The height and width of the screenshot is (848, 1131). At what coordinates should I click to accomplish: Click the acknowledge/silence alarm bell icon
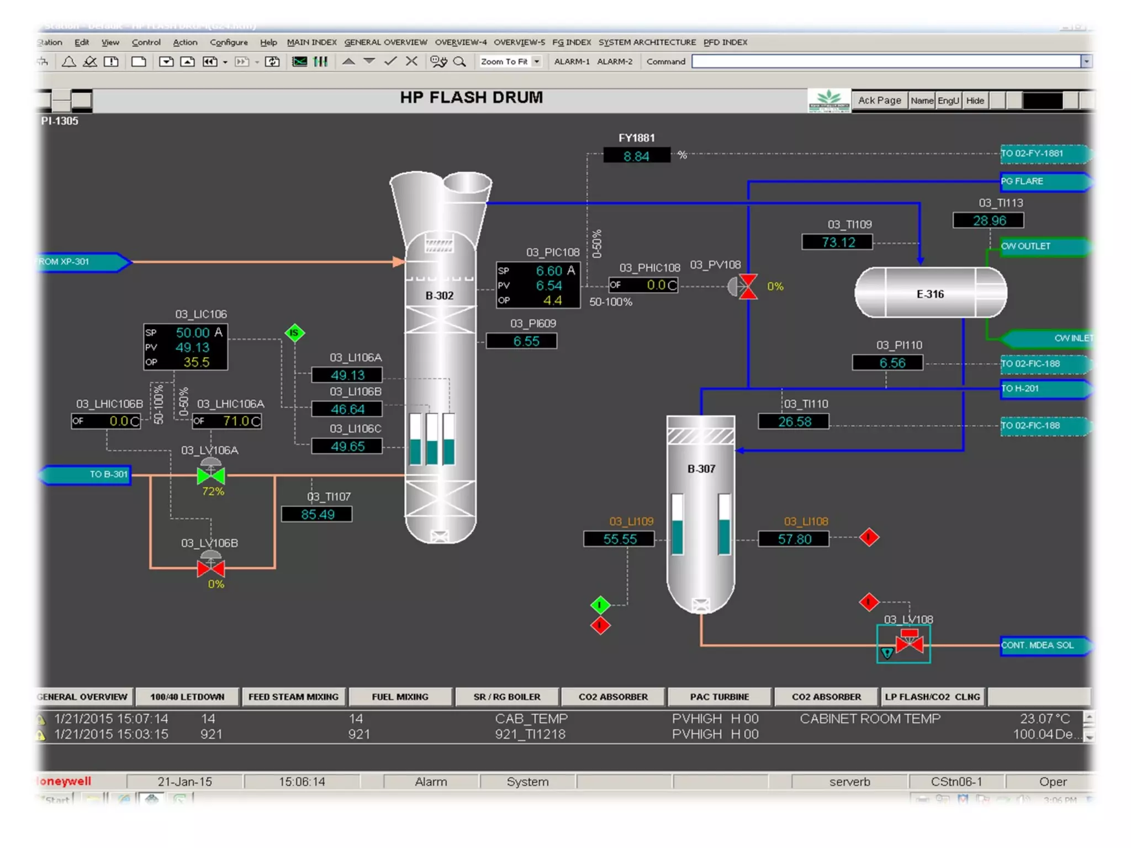click(x=89, y=62)
